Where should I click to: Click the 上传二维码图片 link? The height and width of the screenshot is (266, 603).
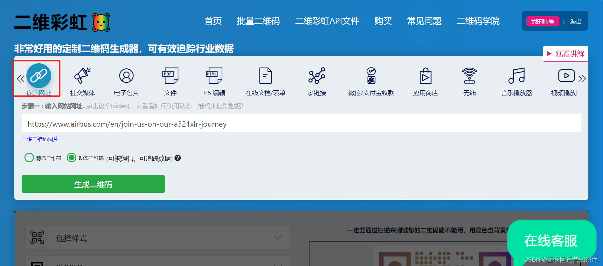tap(40, 139)
